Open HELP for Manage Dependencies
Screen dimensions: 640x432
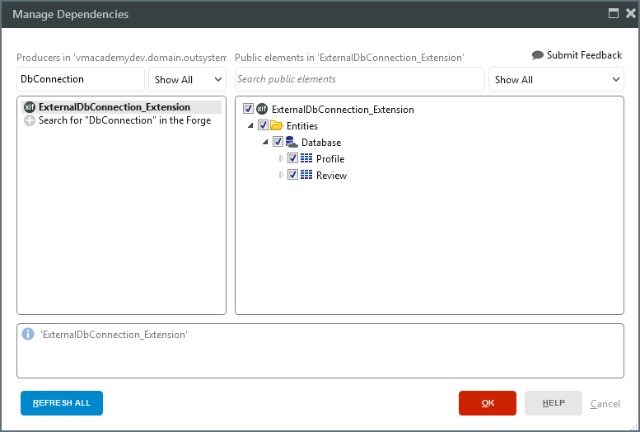[554, 403]
